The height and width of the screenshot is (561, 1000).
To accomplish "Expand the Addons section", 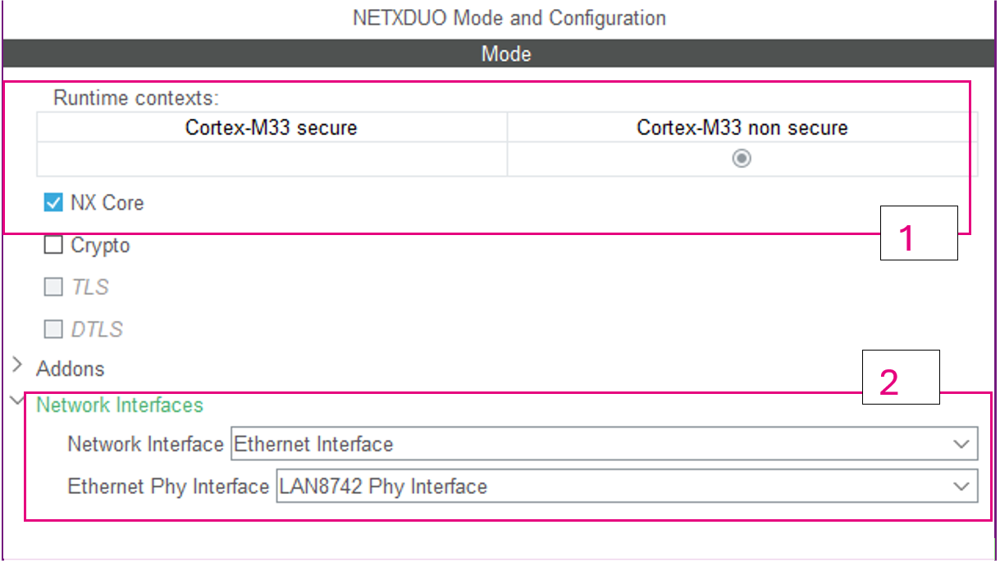I will pos(17,368).
